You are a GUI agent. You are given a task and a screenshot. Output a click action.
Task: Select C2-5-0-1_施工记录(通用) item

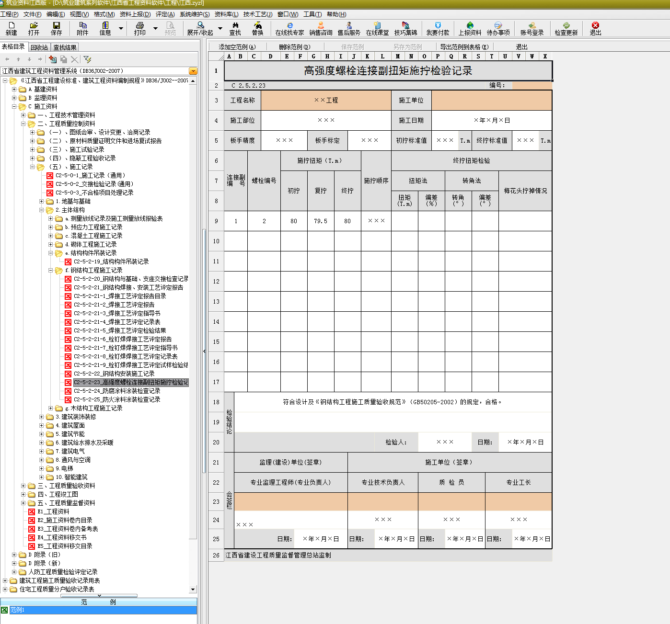pyautogui.click(x=90, y=175)
